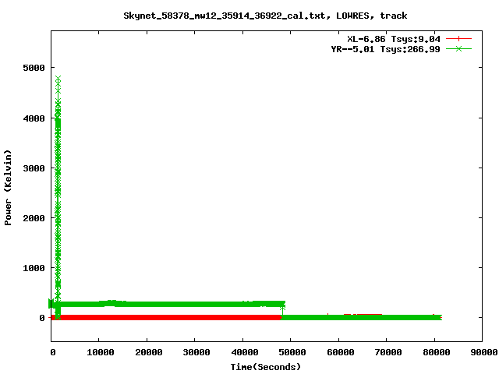This screenshot has width=499, height=374.
Task: Click y-axis tick label 4000
Action: click(34, 118)
